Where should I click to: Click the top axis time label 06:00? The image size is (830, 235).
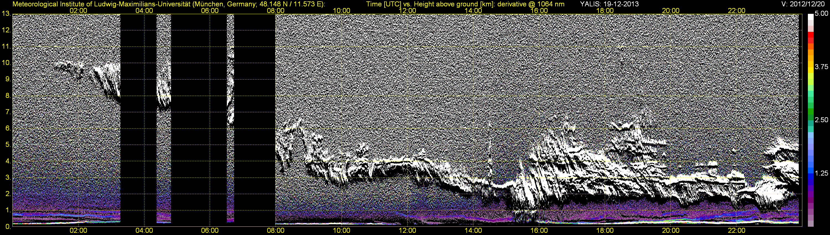[x=210, y=11]
